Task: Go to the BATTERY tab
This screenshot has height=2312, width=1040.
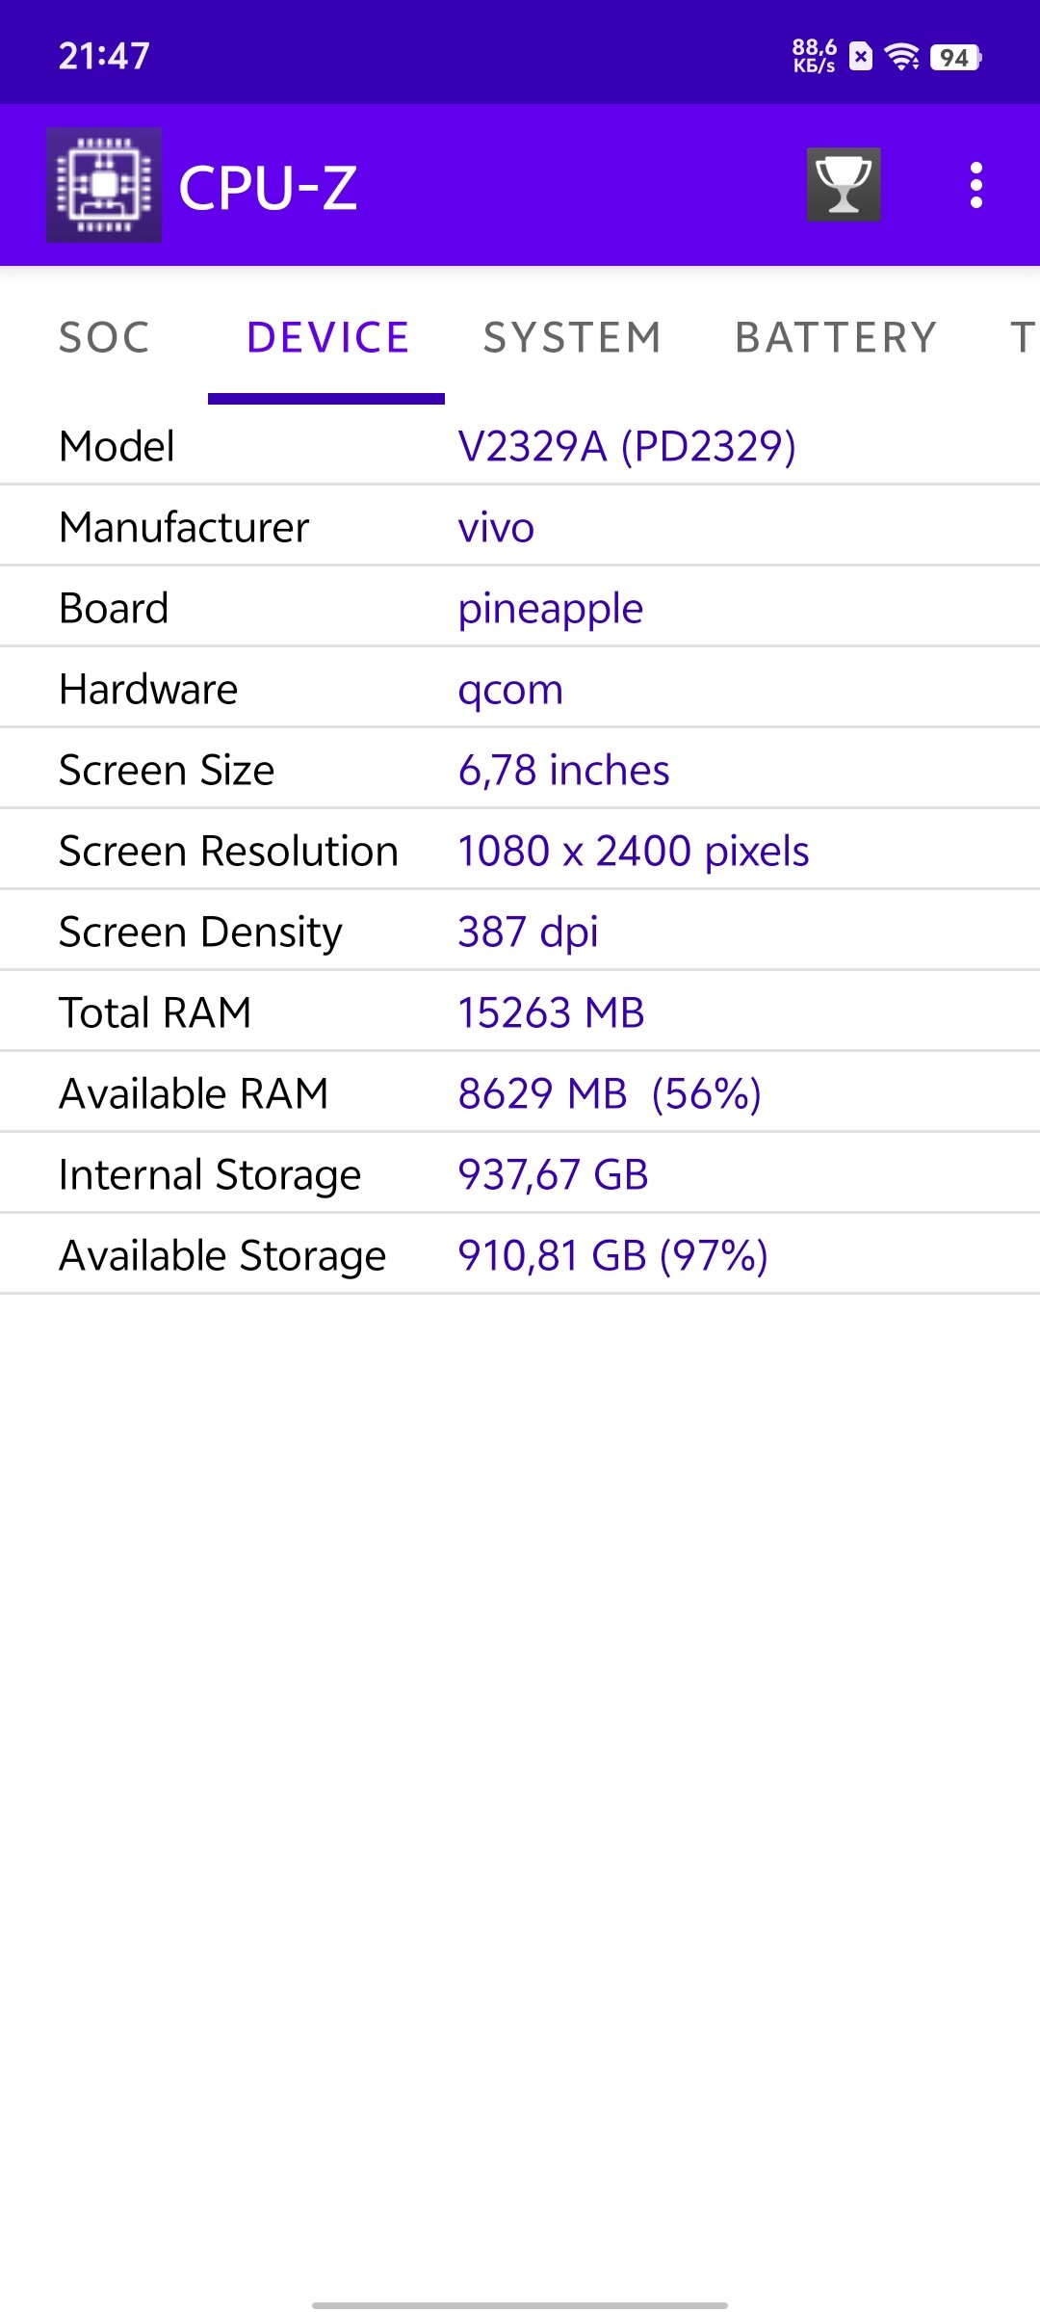Action: pos(836,337)
